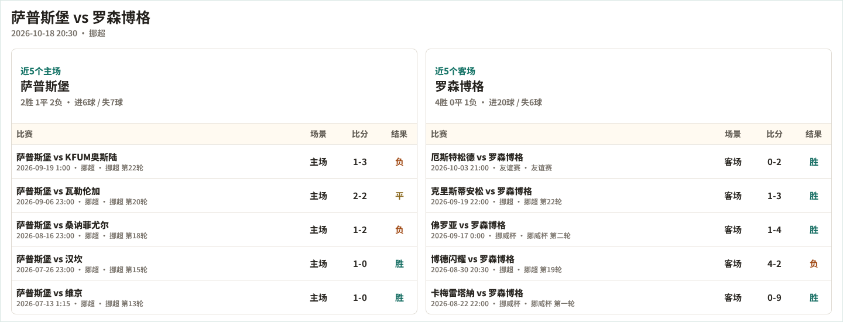Select the 卡梅雷塔纳 vs 罗森博格 match

(x=629, y=297)
